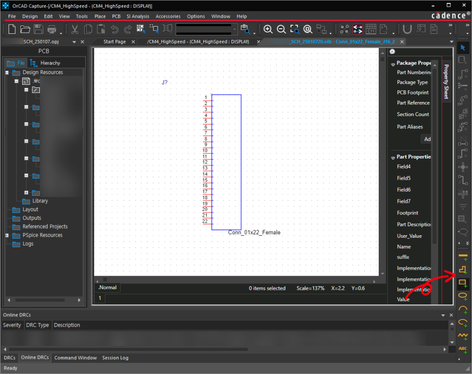Undo the last action
472x374 pixels.
click(x=114, y=29)
